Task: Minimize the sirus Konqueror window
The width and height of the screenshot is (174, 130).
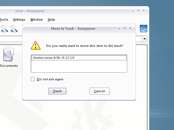Action: [133, 10]
